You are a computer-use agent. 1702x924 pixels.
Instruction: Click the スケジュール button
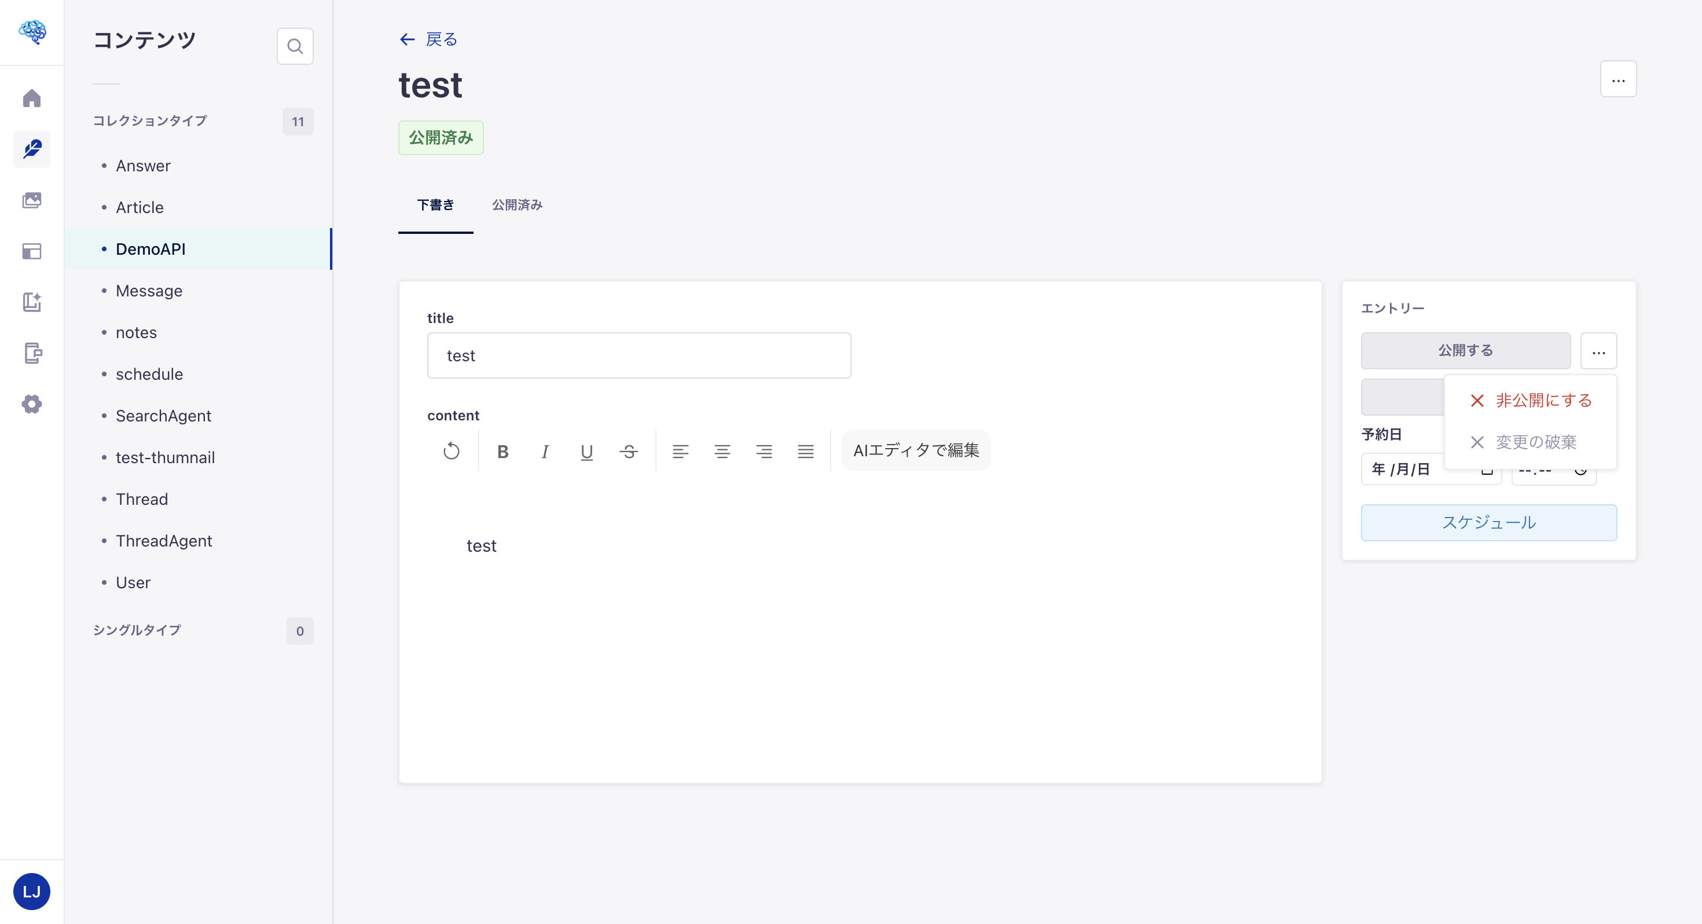[x=1488, y=522]
